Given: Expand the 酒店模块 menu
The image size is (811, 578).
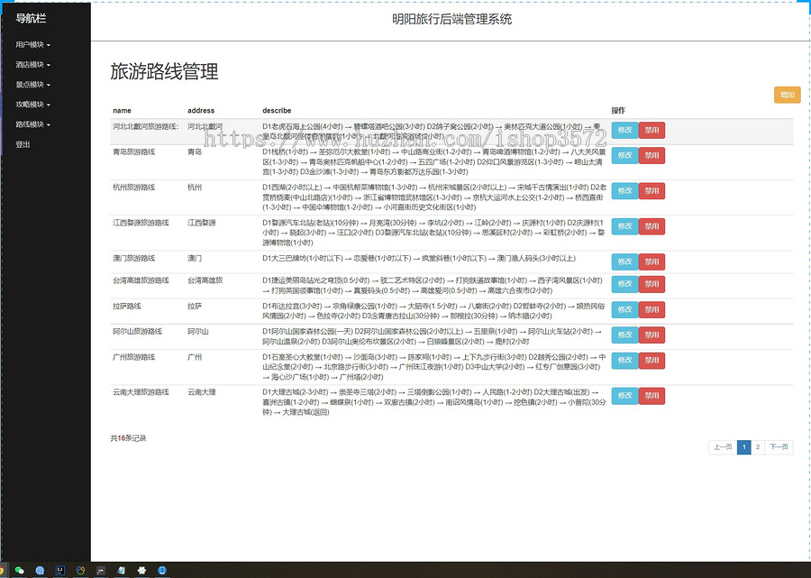Looking at the screenshot, I should click(x=32, y=65).
